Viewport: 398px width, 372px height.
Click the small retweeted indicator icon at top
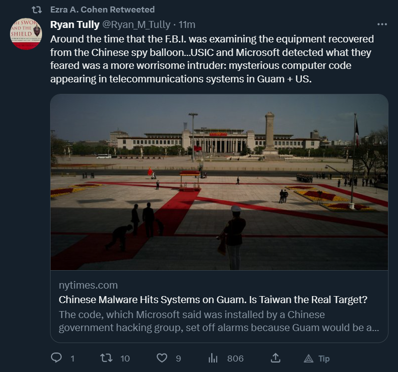(37, 9)
